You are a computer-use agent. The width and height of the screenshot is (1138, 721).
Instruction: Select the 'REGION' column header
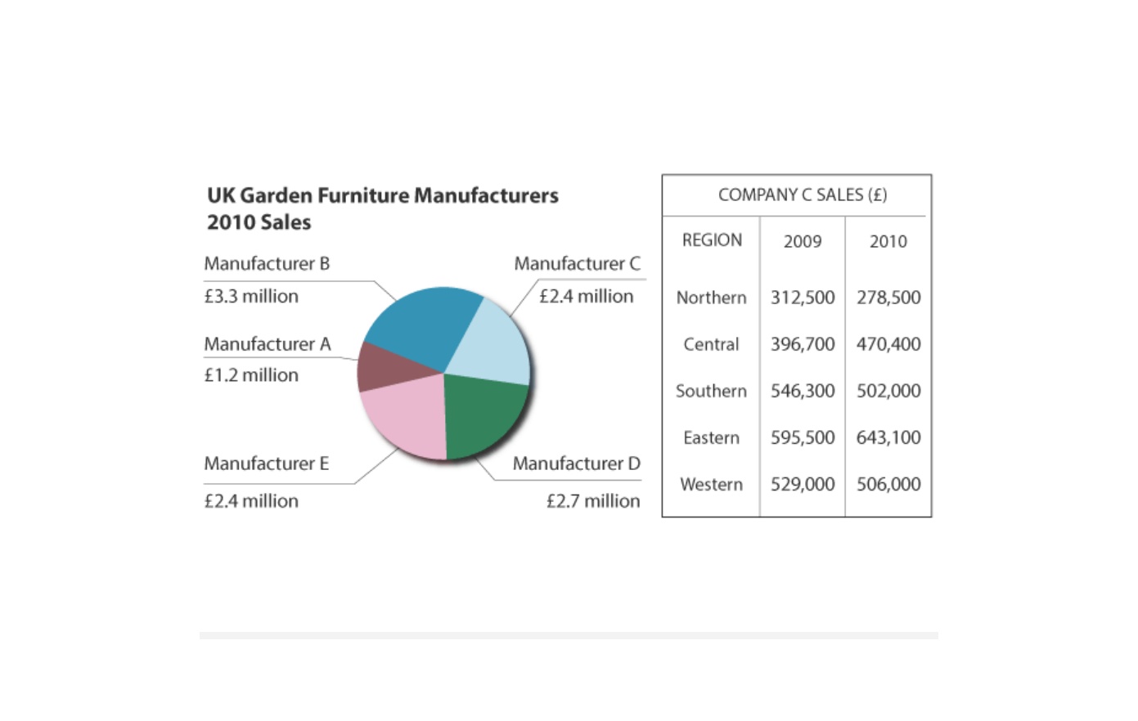pos(712,240)
